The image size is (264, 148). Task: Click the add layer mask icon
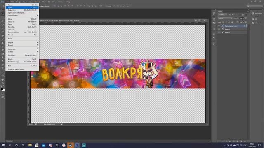pyautogui.click(x=230, y=141)
